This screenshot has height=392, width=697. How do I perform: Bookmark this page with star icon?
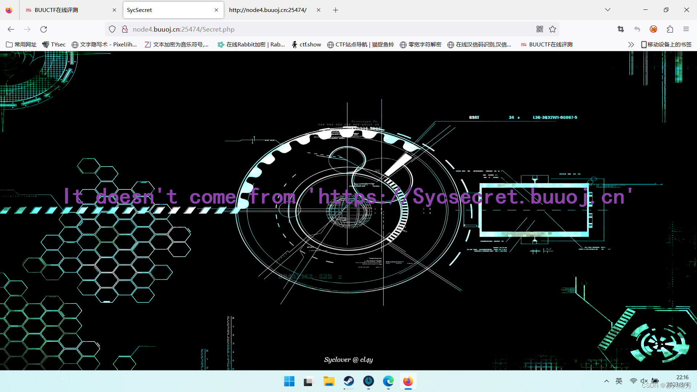click(553, 29)
